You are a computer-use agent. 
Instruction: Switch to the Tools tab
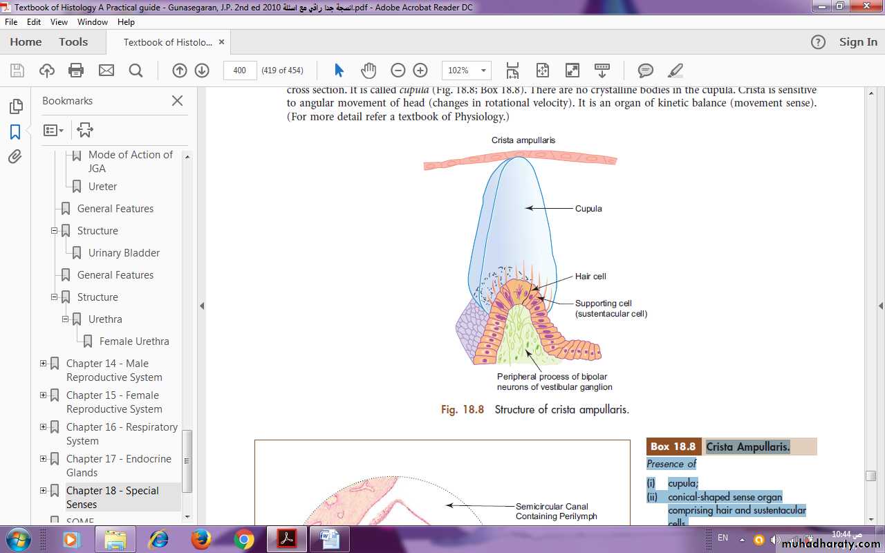(73, 42)
